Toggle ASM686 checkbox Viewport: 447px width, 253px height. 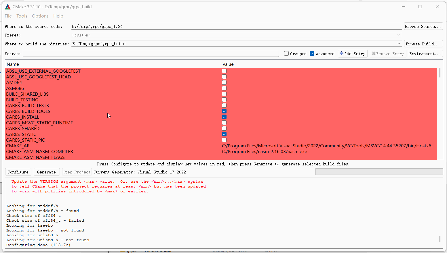pyautogui.click(x=224, y=88)
